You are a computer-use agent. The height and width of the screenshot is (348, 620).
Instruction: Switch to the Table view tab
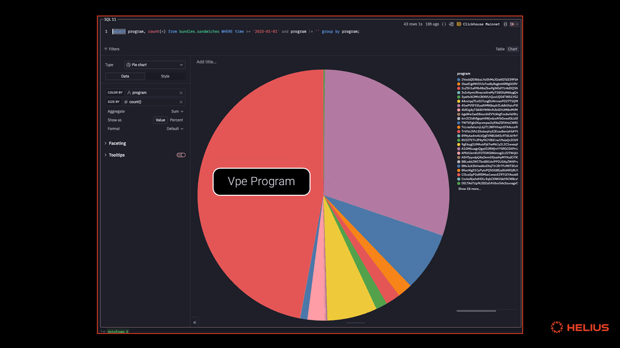499,49
